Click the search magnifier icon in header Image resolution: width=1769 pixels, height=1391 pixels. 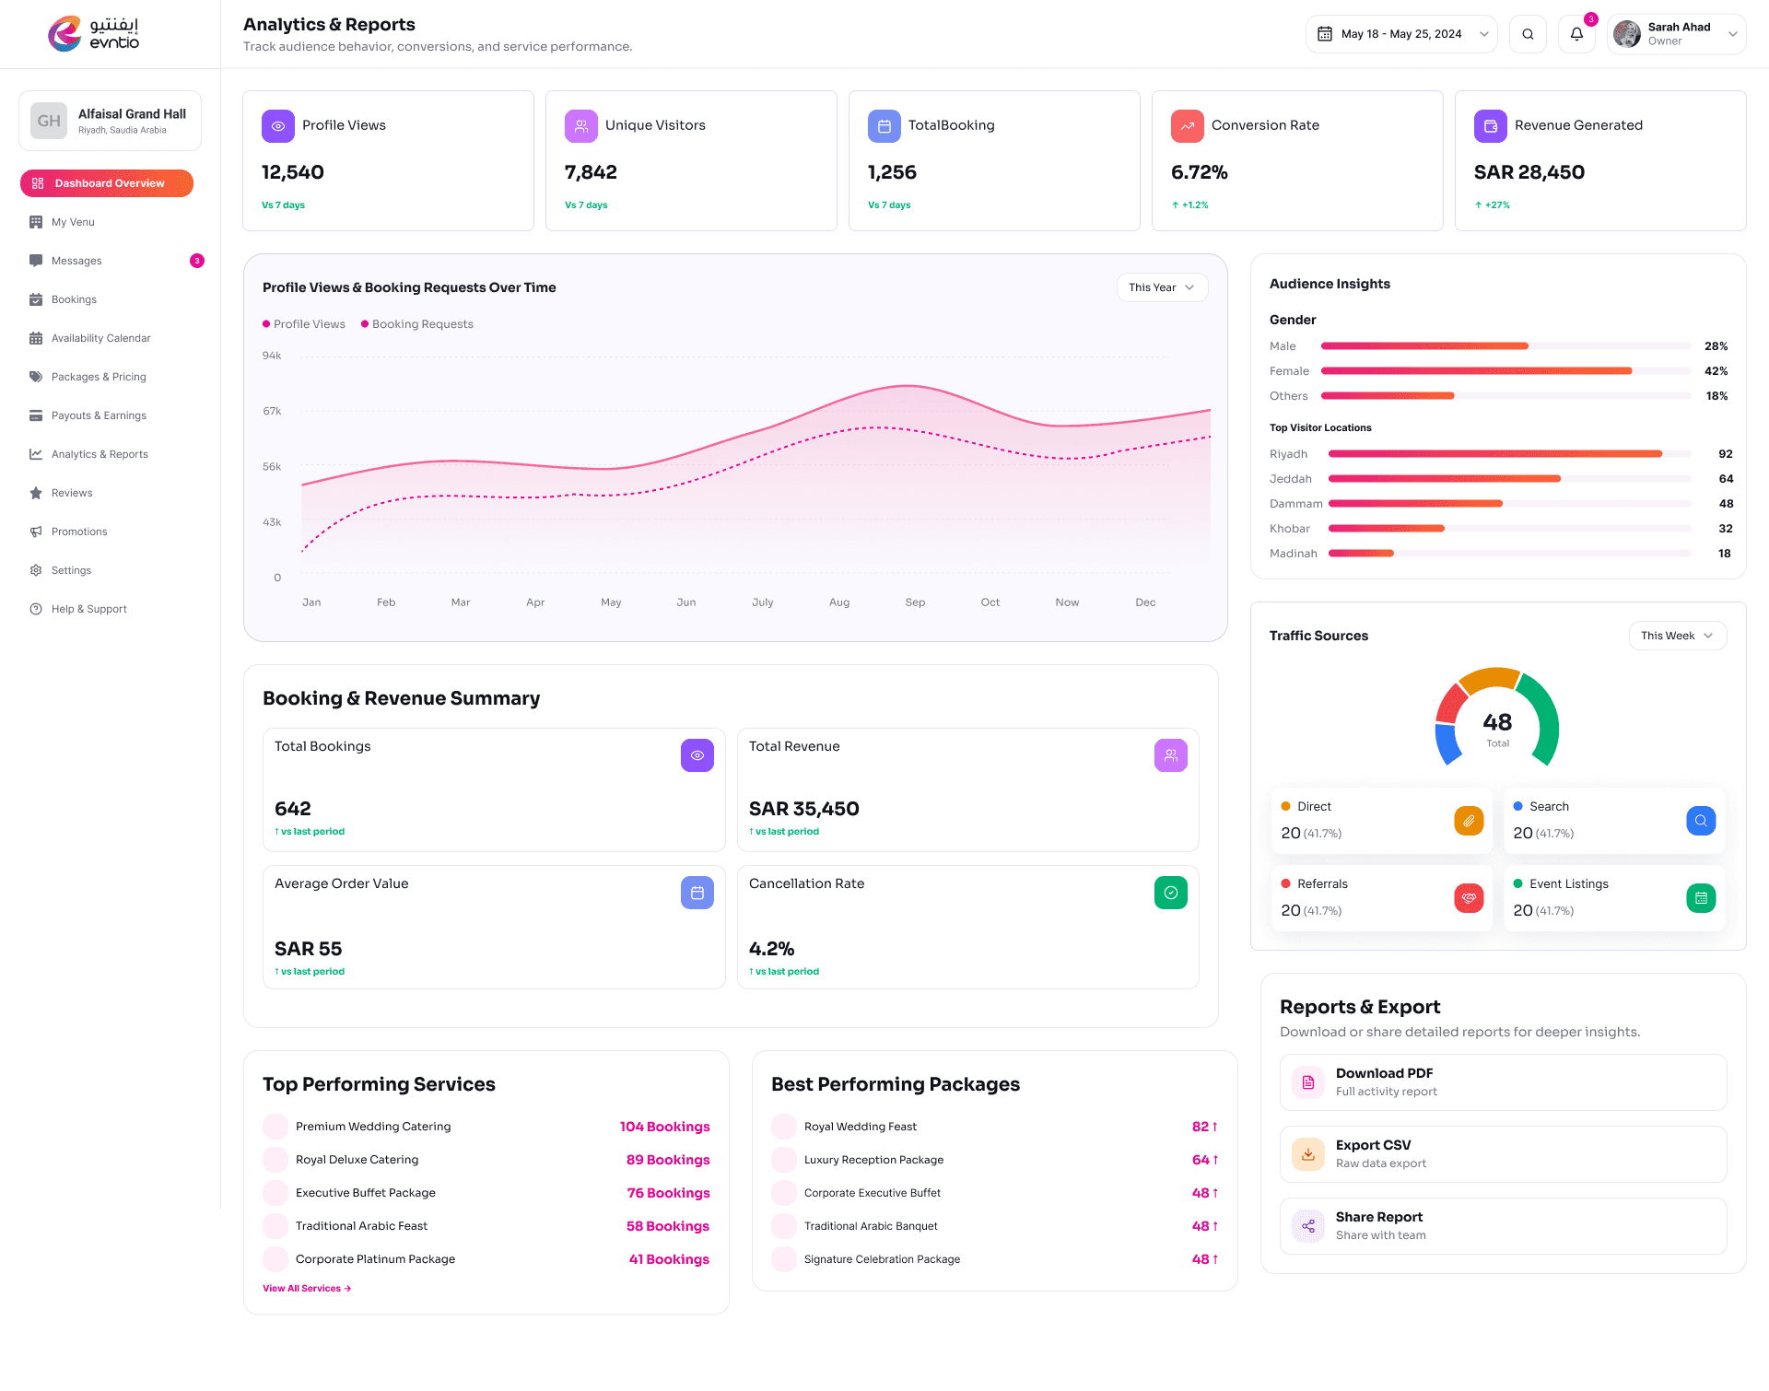[x=1528, y=34]
